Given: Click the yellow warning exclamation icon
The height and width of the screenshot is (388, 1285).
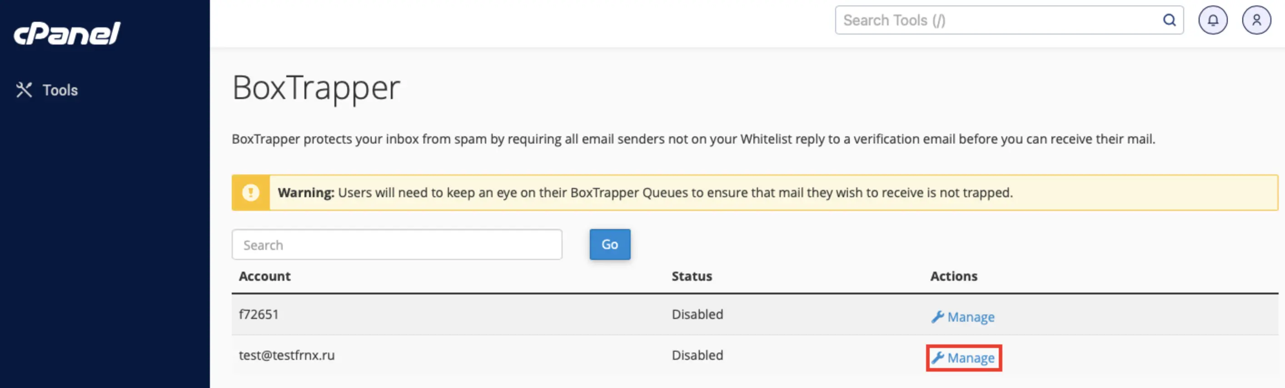Looking at the screenshot, I should coord(250,193).
